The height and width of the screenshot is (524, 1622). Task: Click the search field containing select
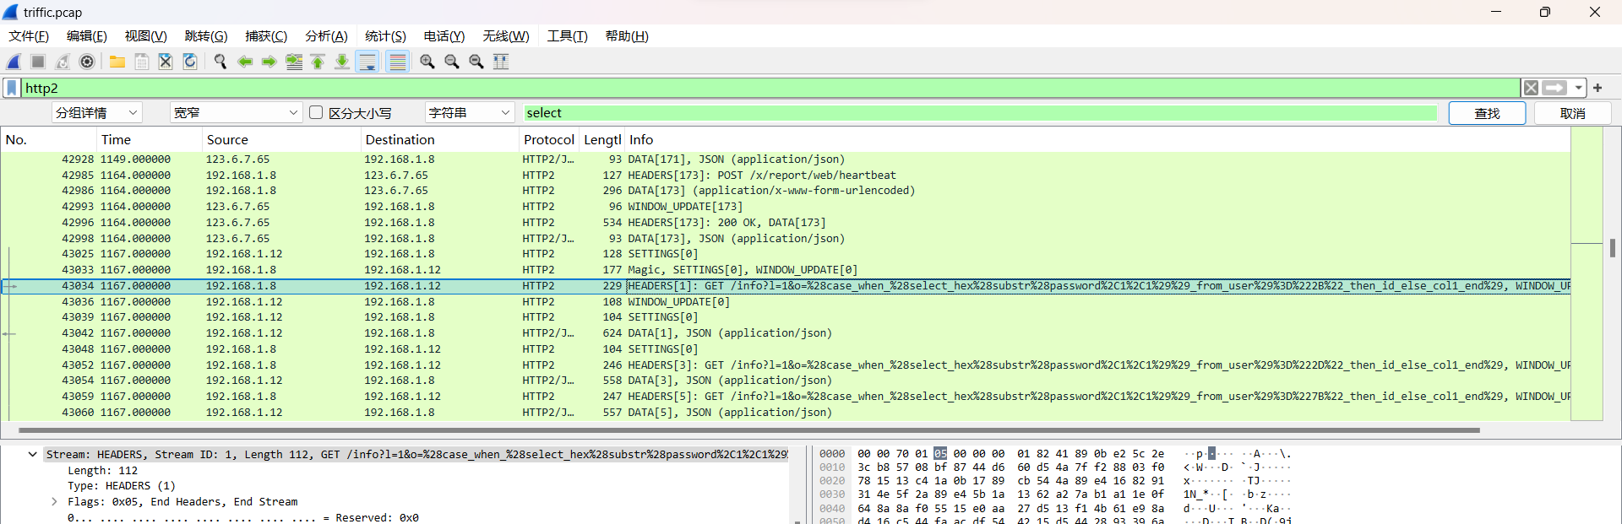(980, 113)
